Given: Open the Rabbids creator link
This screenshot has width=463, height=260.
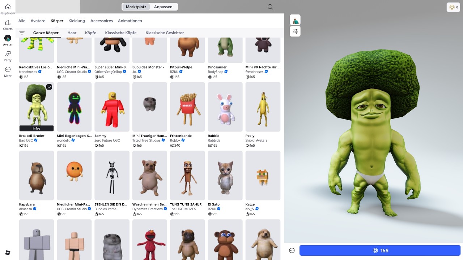Looking at the screenshot, I should (214, 140).
